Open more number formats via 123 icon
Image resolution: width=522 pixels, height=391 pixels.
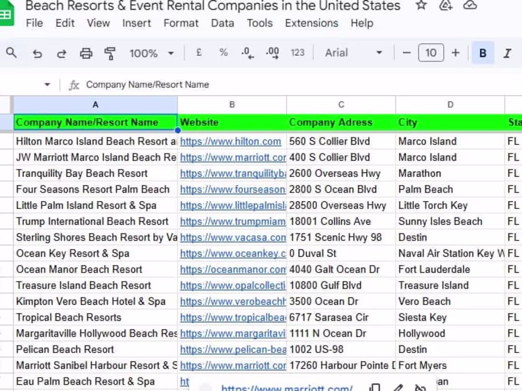(298, 53)
